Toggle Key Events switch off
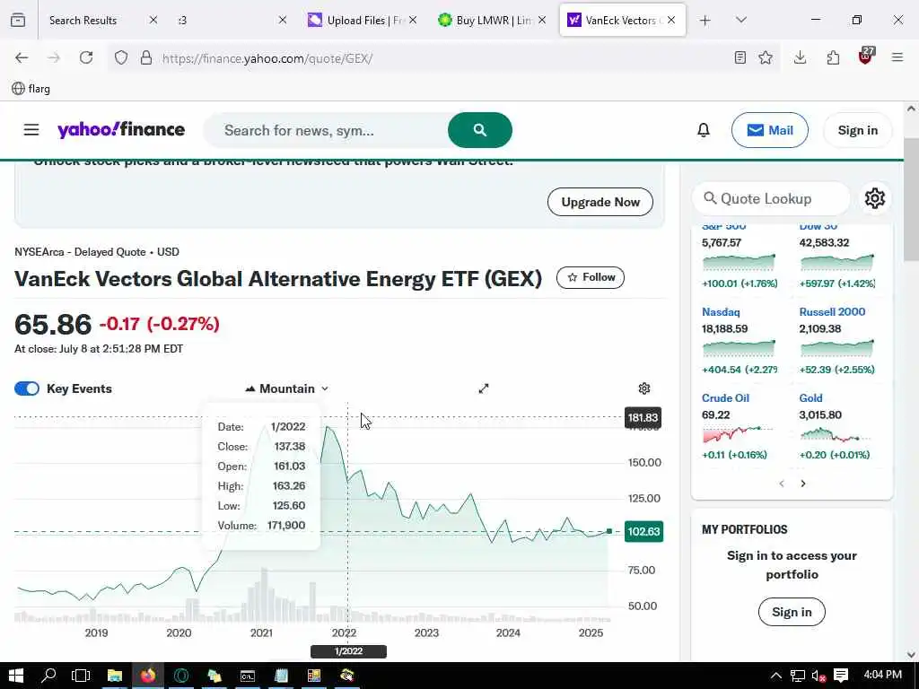Image resolution: width=919 pixels, height=689 pixels. [x=27, y=388]
